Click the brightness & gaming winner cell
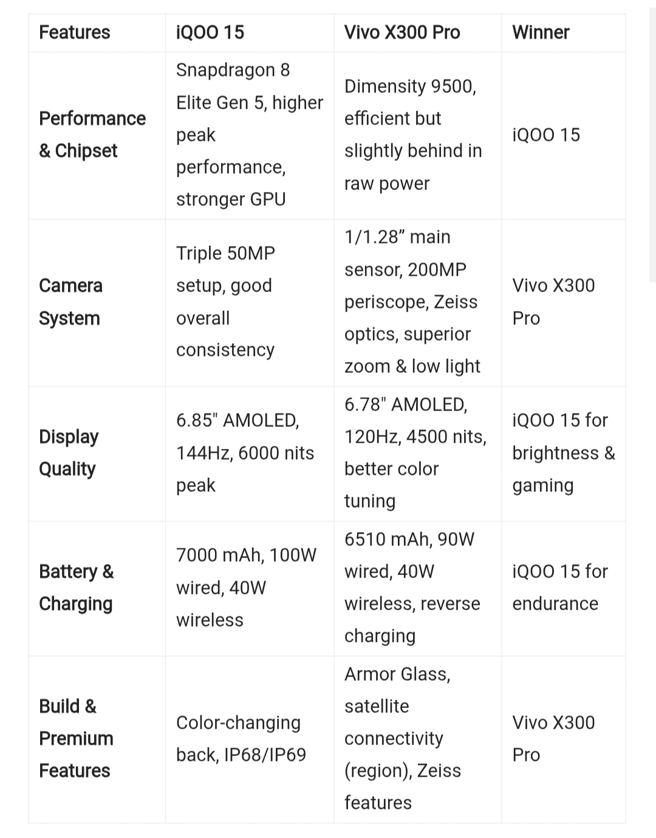Screen dimensions: 656x838 [x=563, y=452]
